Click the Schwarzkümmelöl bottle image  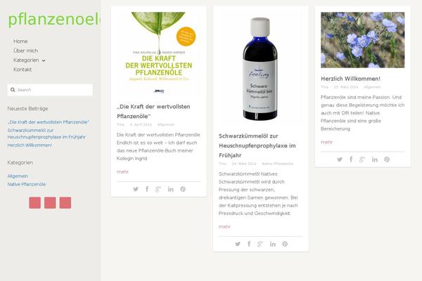(x=260, y=69)
